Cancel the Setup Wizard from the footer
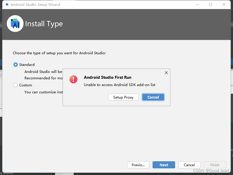Viewport: 233px width, 175px height. click(x=189, y=165)
